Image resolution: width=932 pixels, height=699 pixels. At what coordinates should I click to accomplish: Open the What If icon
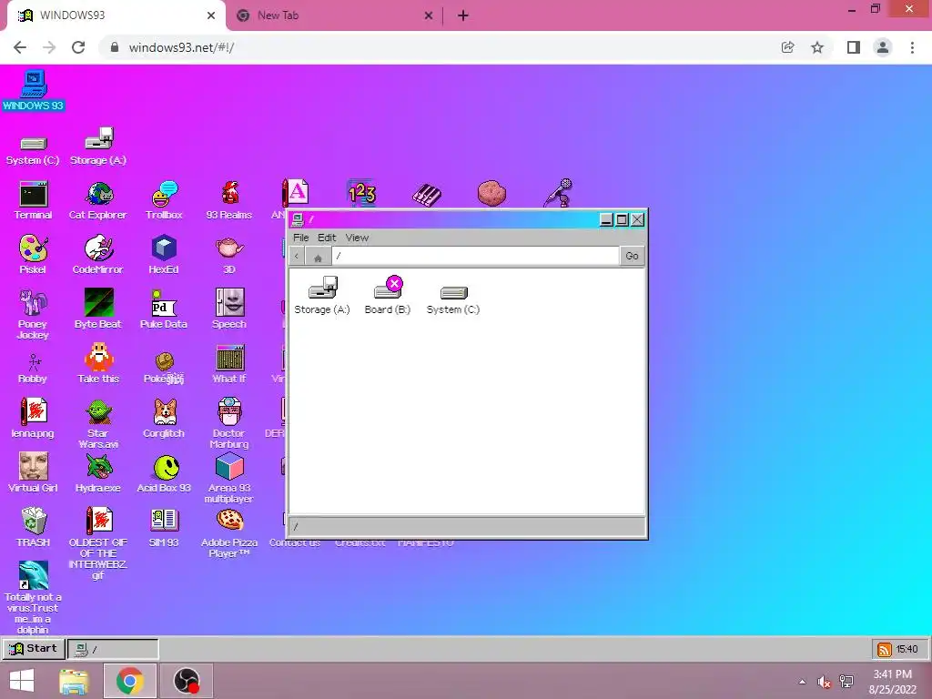(229, 364)
